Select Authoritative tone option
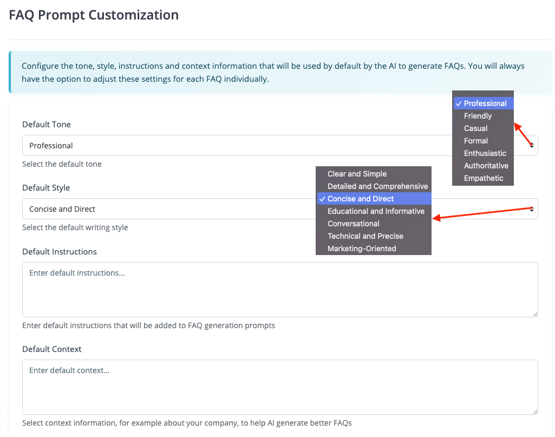 [486, 166]
